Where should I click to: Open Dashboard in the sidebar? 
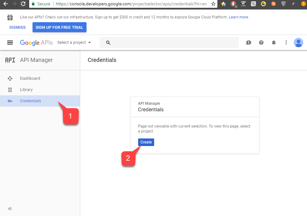(x=30, y=78)
